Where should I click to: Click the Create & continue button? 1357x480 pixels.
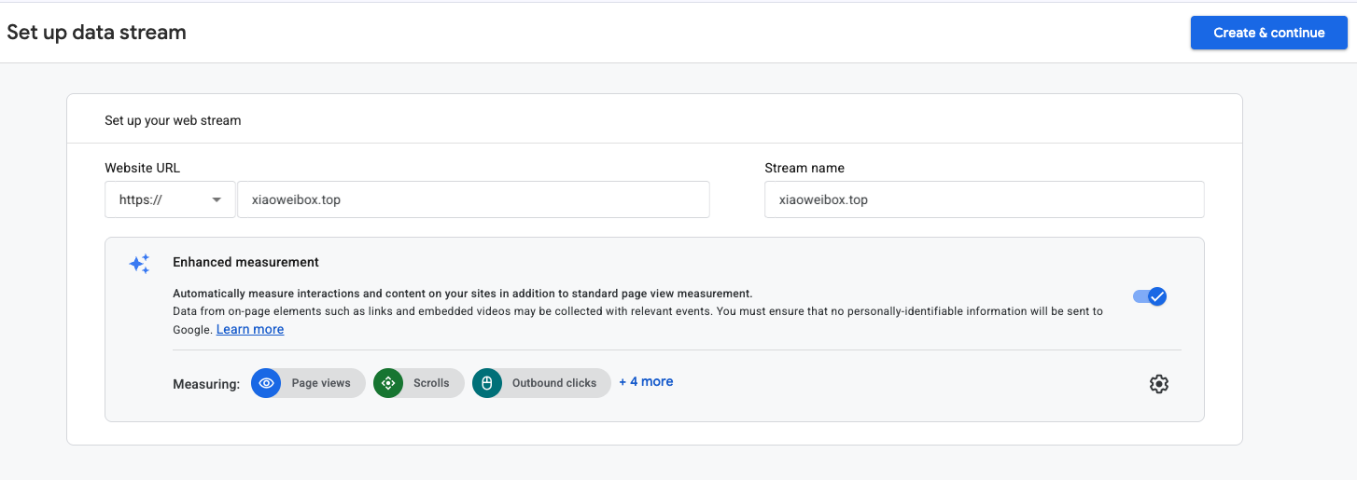pyautogui.click(x=1268, y=33)
